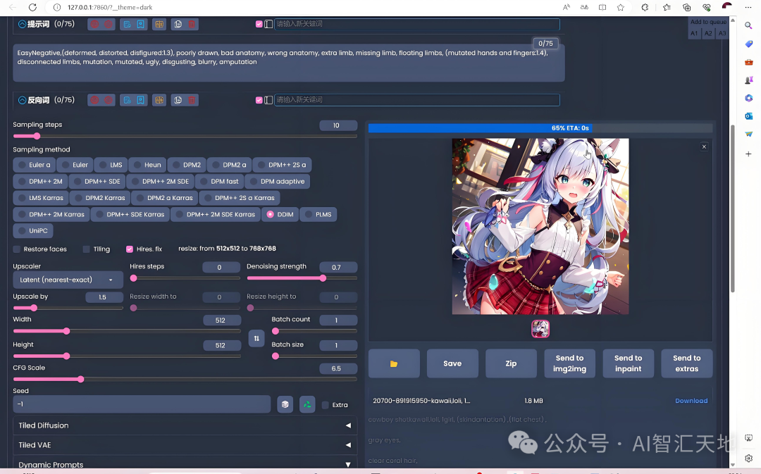Open browser settings and more menu (three dots)
This screenshot has height=474, width=761.
(x=748, y=7)
